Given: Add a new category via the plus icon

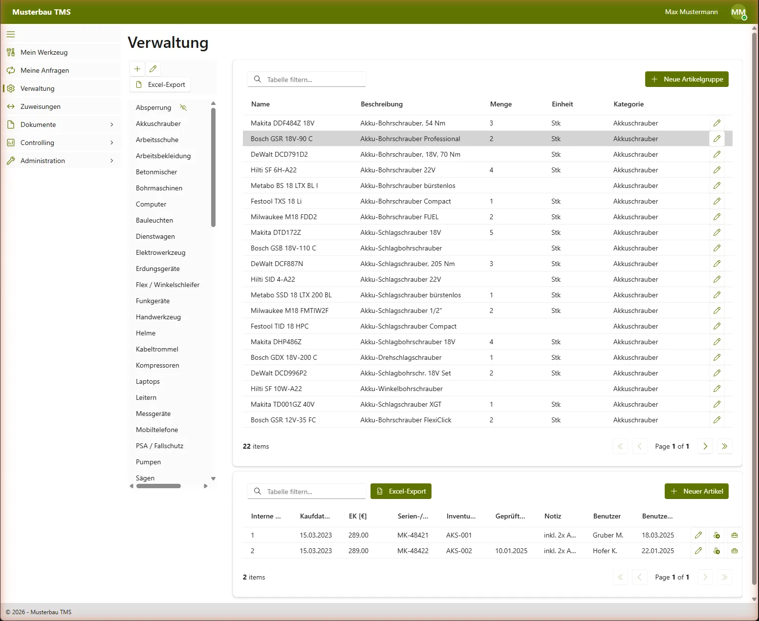Looking at the screenshot, I should [x=137, y=69].
